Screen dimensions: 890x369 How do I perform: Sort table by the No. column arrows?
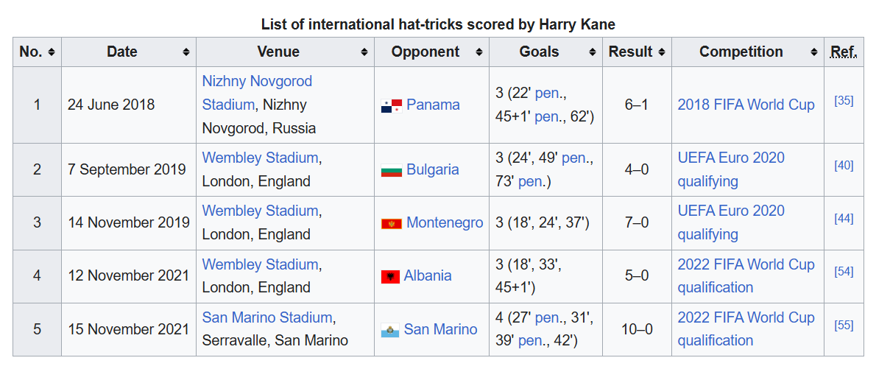pyautogui.click(x=51, y=52)
